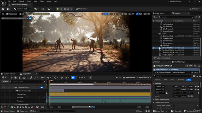The height and width of the screenshot is (113, 202).
Task: Click the Perspective viewport mode button
Action: click(11, 14)
